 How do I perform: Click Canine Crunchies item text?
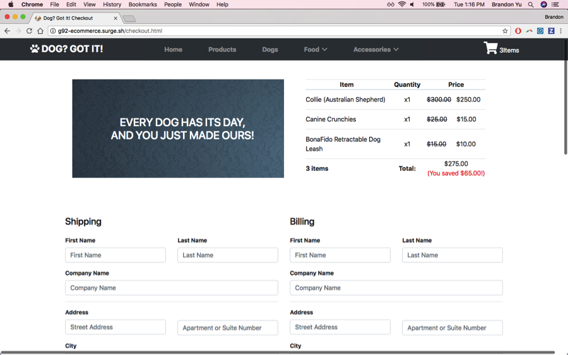pos(331,119)
